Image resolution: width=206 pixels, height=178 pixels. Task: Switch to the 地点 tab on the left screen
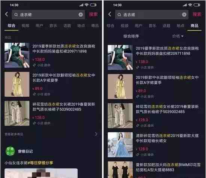click(81, 25)
